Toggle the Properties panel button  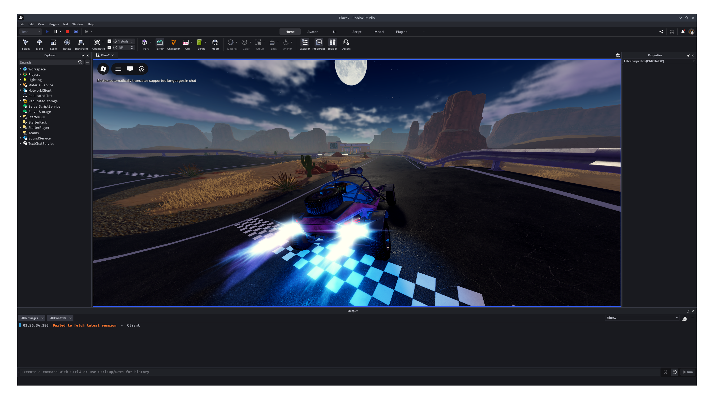pyautogui.click(x=319, y=44)
